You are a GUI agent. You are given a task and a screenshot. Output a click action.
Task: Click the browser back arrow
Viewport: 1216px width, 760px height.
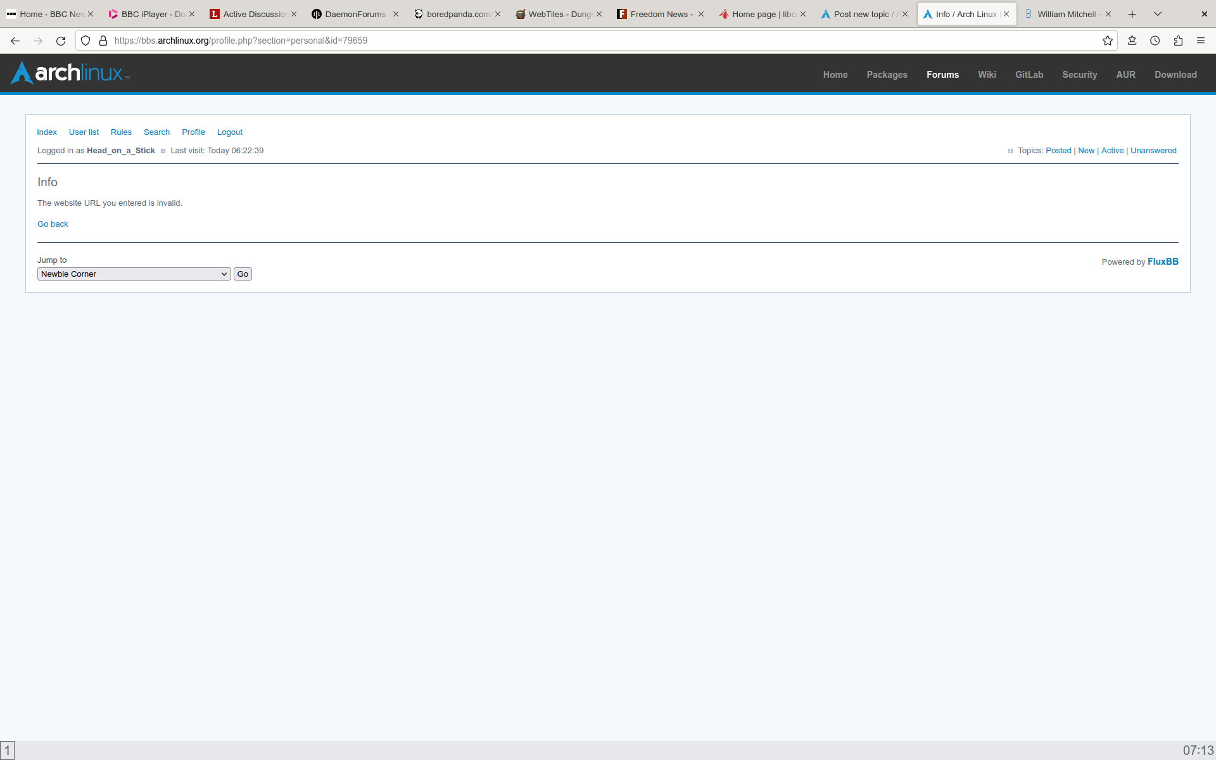point(15,41)
